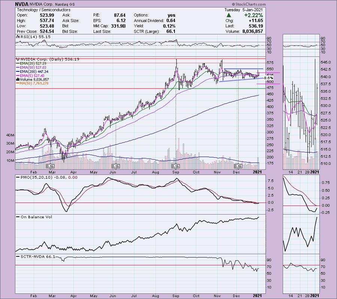The image size is (337, 299).
Task: Click the +2.22% percent change
Action: 253,15
